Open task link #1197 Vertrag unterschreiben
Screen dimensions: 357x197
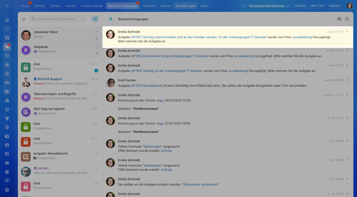(x=199, y=37)
